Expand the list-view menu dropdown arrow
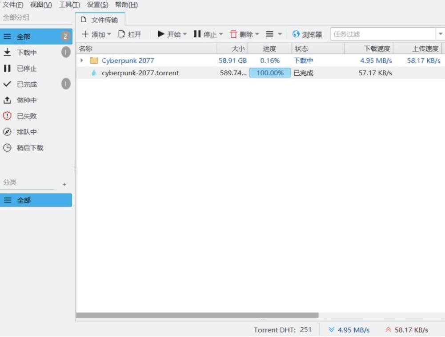445x337 pixels. [280, 34]
